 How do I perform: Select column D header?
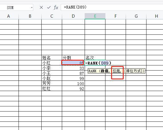pyautogui.click(x=73, y=16)
